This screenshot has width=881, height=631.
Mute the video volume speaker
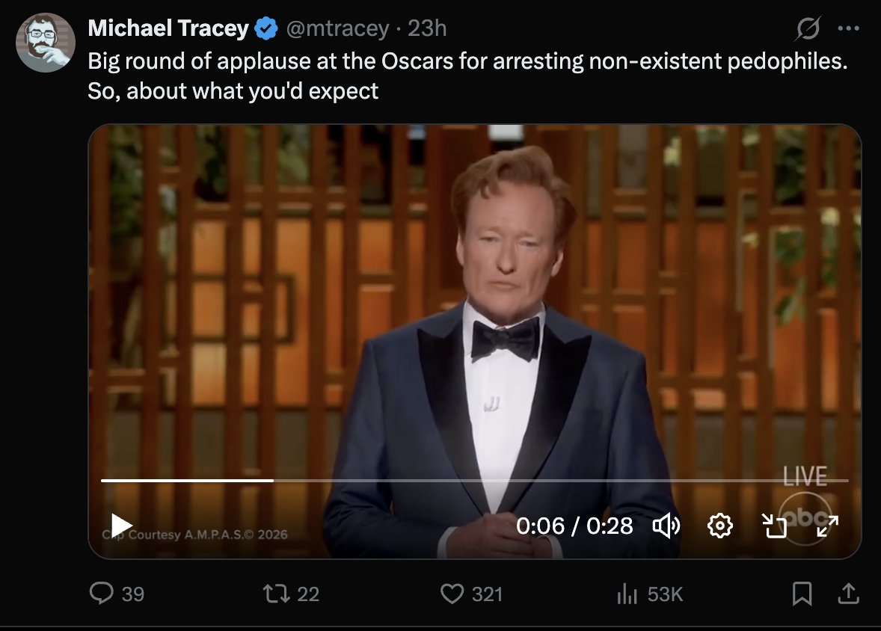pos(666,526)
